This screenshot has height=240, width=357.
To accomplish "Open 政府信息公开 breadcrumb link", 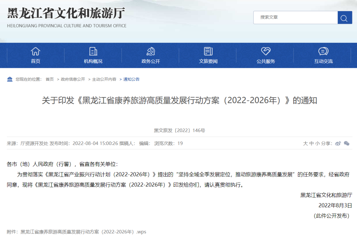I will (x=73, y=79).
